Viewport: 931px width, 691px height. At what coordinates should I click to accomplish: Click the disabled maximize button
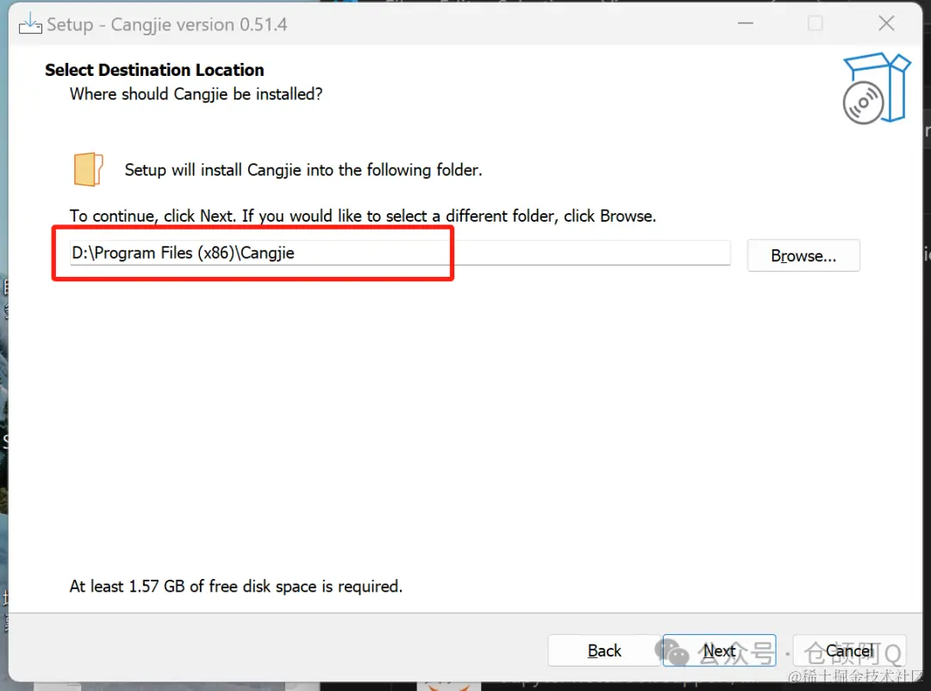tap(815, 23)
